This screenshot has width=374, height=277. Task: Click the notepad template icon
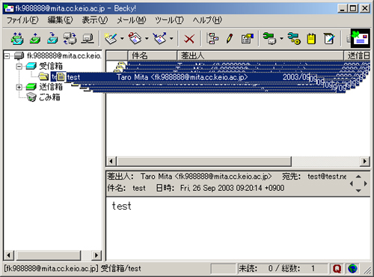pos(329,39)
